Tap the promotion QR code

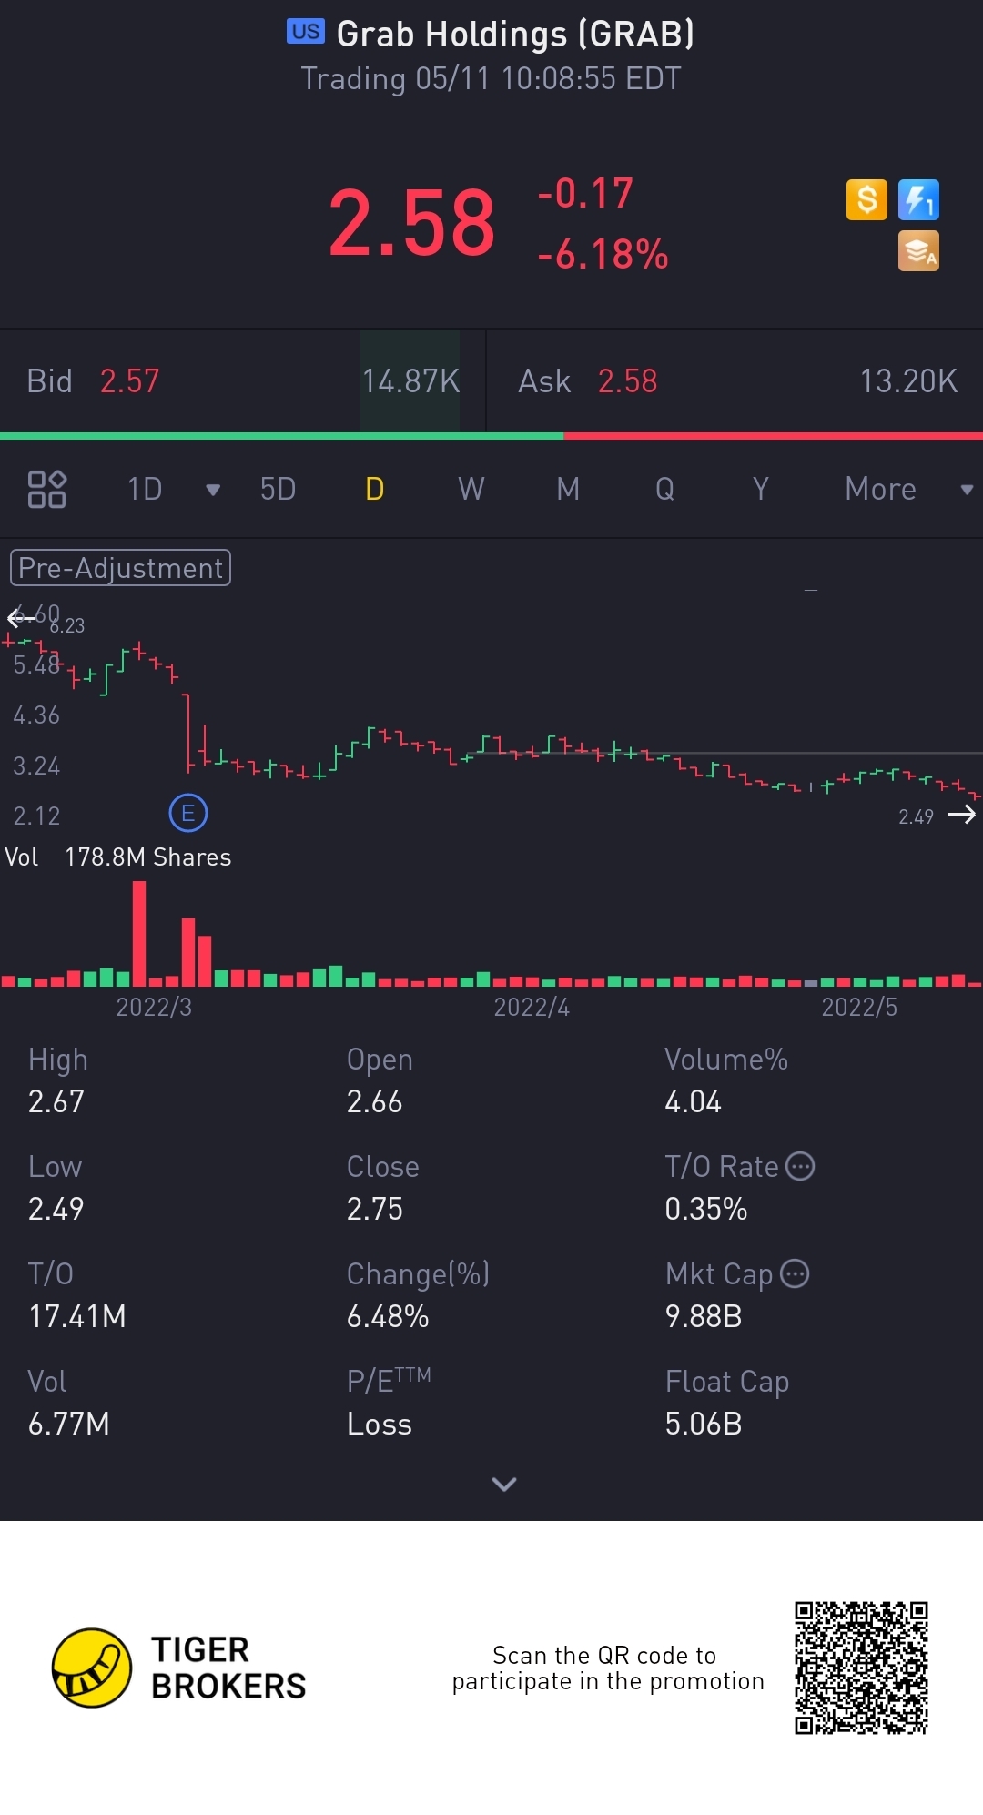[x=861, y=1668]
